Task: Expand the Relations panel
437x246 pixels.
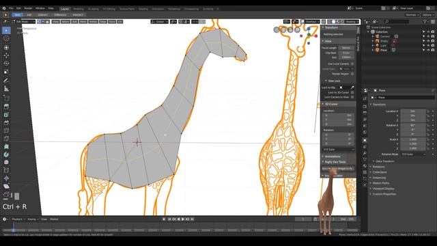Action: point(378,167)
